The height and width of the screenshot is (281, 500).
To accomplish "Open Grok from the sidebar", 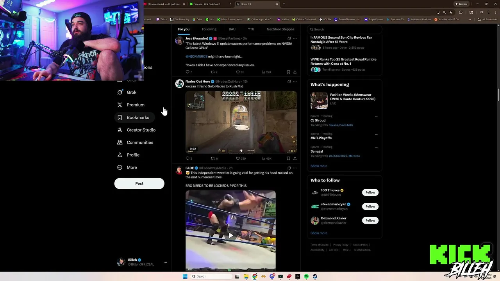I will pos(127,92).
